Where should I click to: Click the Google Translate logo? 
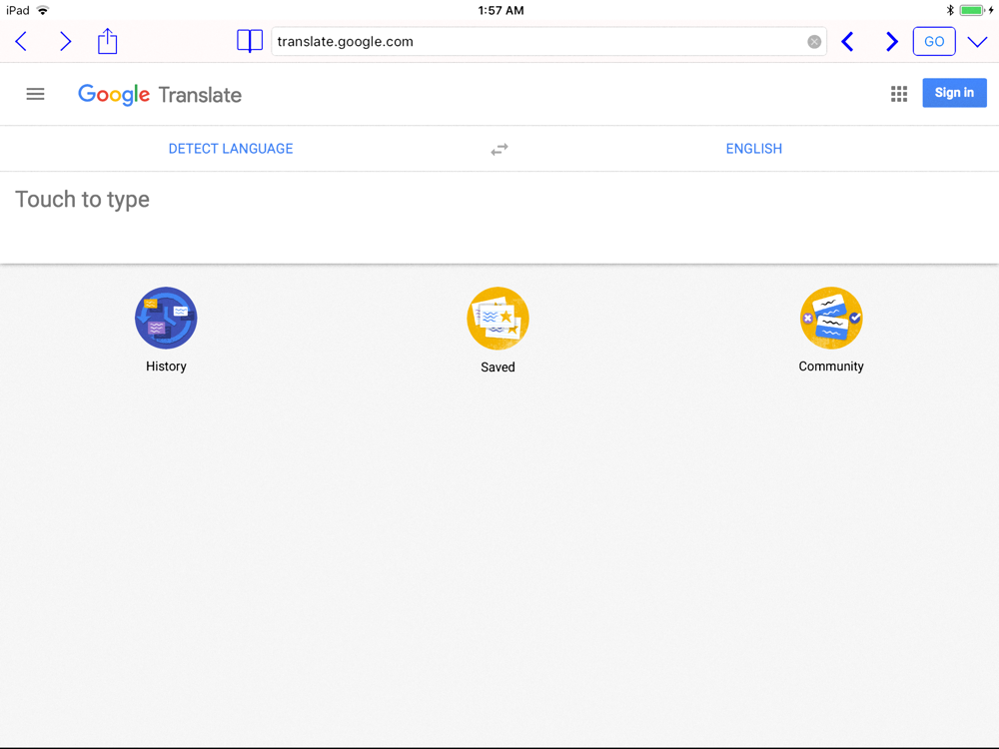coord(159,94)
